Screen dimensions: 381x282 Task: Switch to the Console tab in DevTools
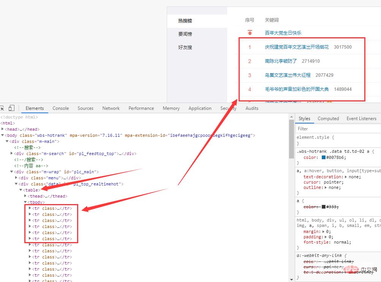click(x=60, y=108)
